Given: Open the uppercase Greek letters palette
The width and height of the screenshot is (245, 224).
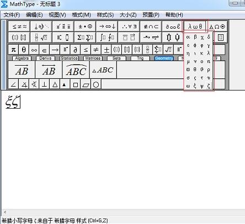Looking at the screenshot, I should point(217,26).
